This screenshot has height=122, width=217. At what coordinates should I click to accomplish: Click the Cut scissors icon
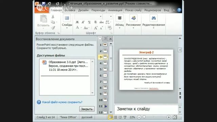[x=53, y=17]
